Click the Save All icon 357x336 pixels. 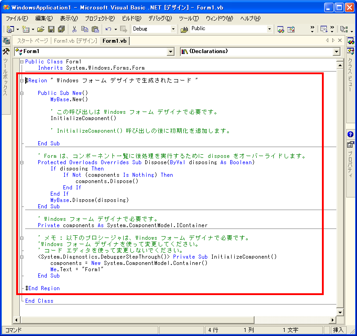[62, 29]
